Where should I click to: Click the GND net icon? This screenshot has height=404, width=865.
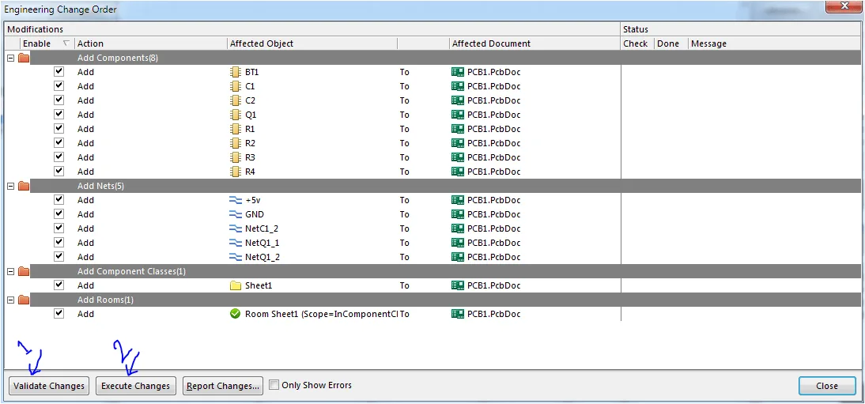(236, 214)
